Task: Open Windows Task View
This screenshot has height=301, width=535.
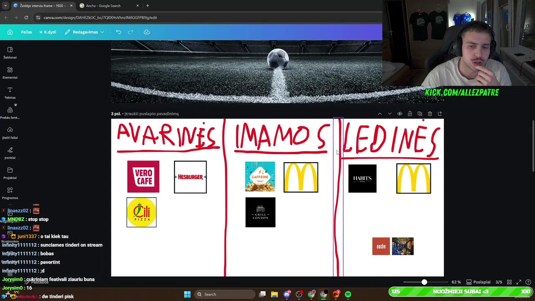Action: tap(262, 294)
